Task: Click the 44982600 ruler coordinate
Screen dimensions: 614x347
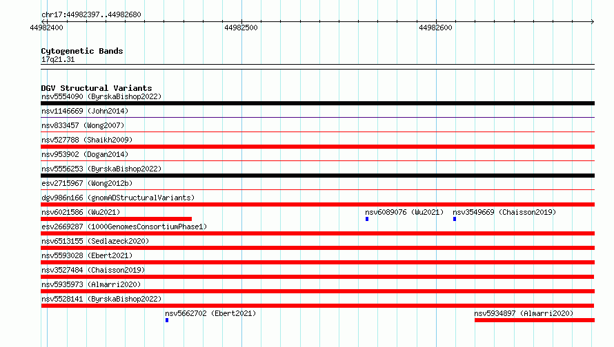Action: click(435, 28)
